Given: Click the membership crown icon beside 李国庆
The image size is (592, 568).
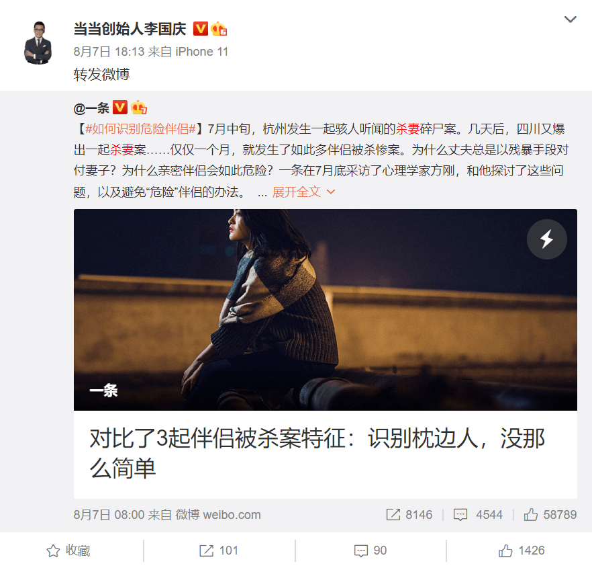Looking at the screenshot, I should [x=219, y=29].
